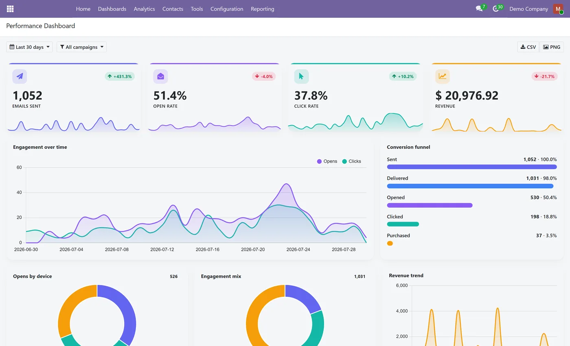
Task: Click the Delivered funnel progress bar
Action: (x=470, y=186)
